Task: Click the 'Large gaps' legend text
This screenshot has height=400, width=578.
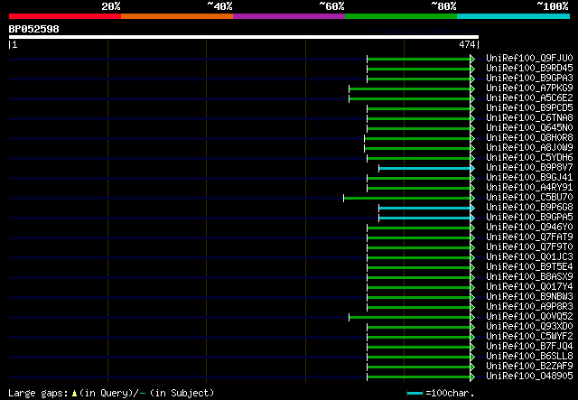Action: (38, 393)
